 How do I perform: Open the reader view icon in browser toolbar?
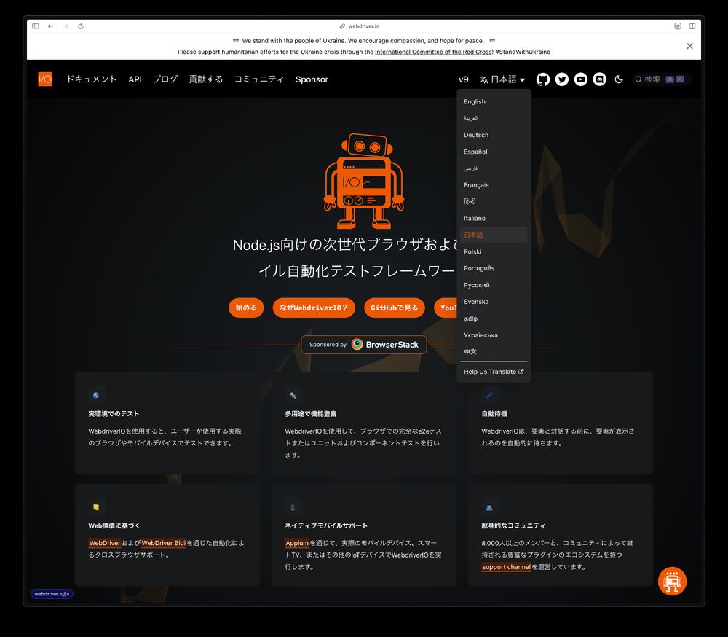pos(677,26)
